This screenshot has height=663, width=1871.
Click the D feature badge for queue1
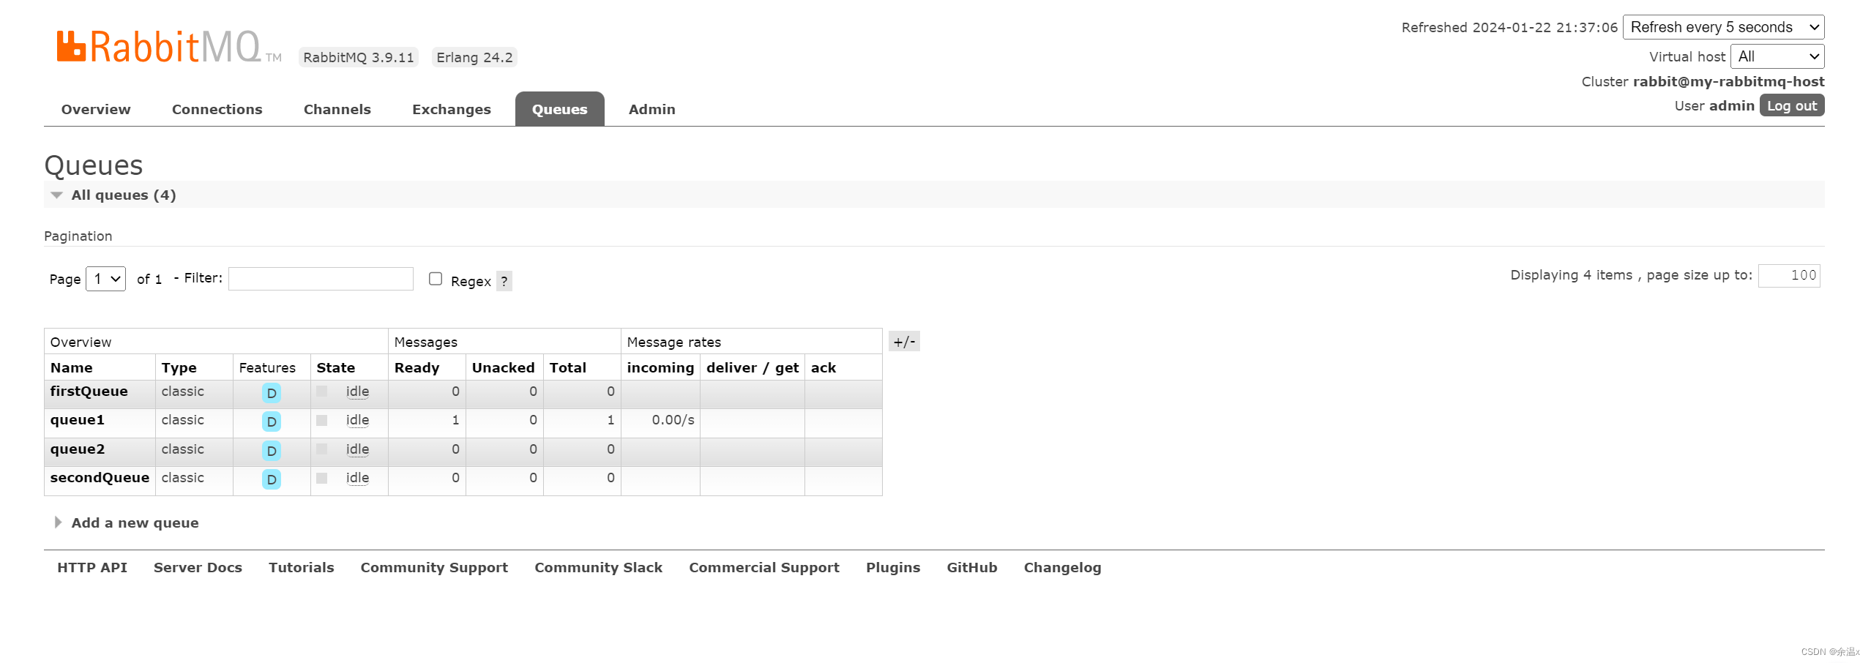coord(272,422)
